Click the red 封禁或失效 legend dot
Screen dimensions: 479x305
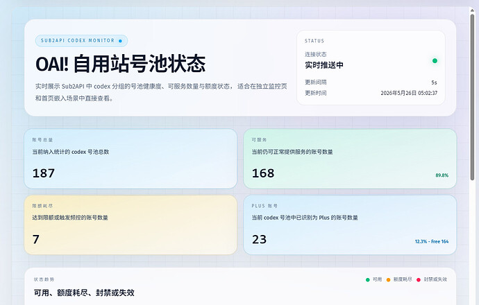419,279
